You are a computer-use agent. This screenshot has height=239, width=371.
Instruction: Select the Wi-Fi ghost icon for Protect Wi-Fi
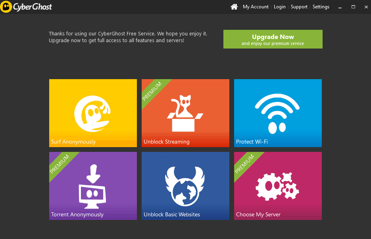(277, 114)
